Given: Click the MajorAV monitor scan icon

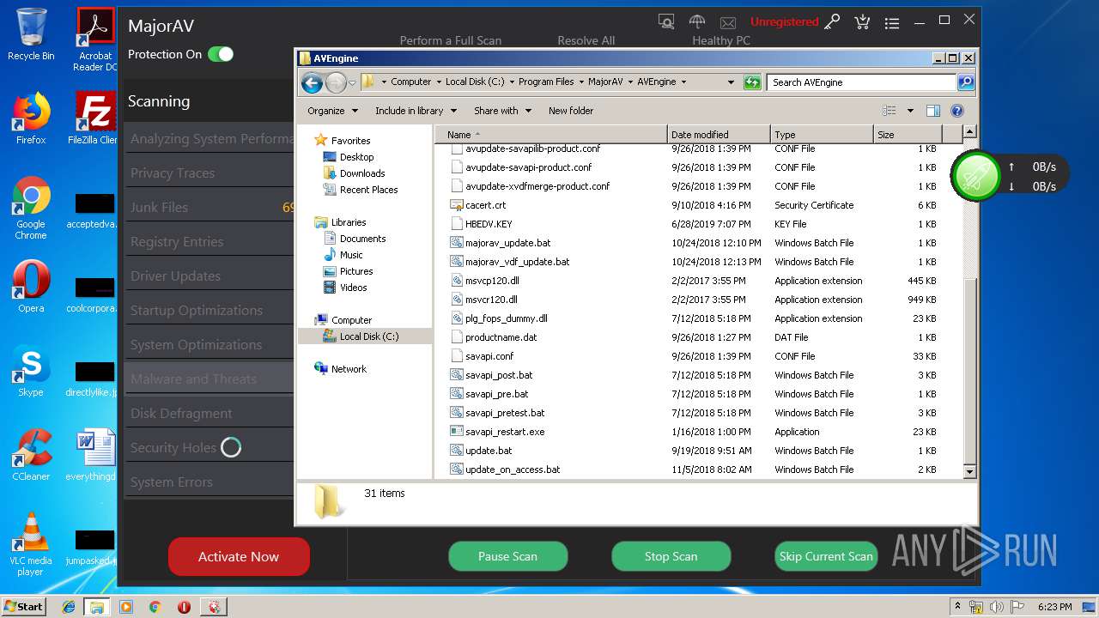Looking at the screenshot, I should pyautogui.click(x=666, y=21).
